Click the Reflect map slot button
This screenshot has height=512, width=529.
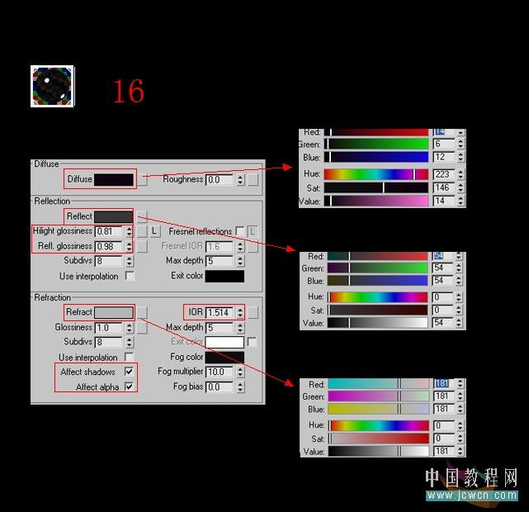[x=142, y=216]
